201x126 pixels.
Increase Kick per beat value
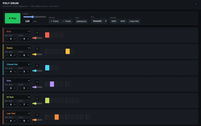pyautogui.click(x=15, y=39)
